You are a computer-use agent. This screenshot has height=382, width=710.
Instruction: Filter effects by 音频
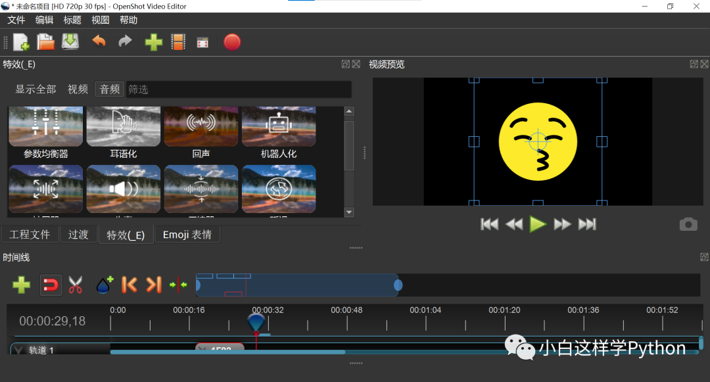coord(110,89)
